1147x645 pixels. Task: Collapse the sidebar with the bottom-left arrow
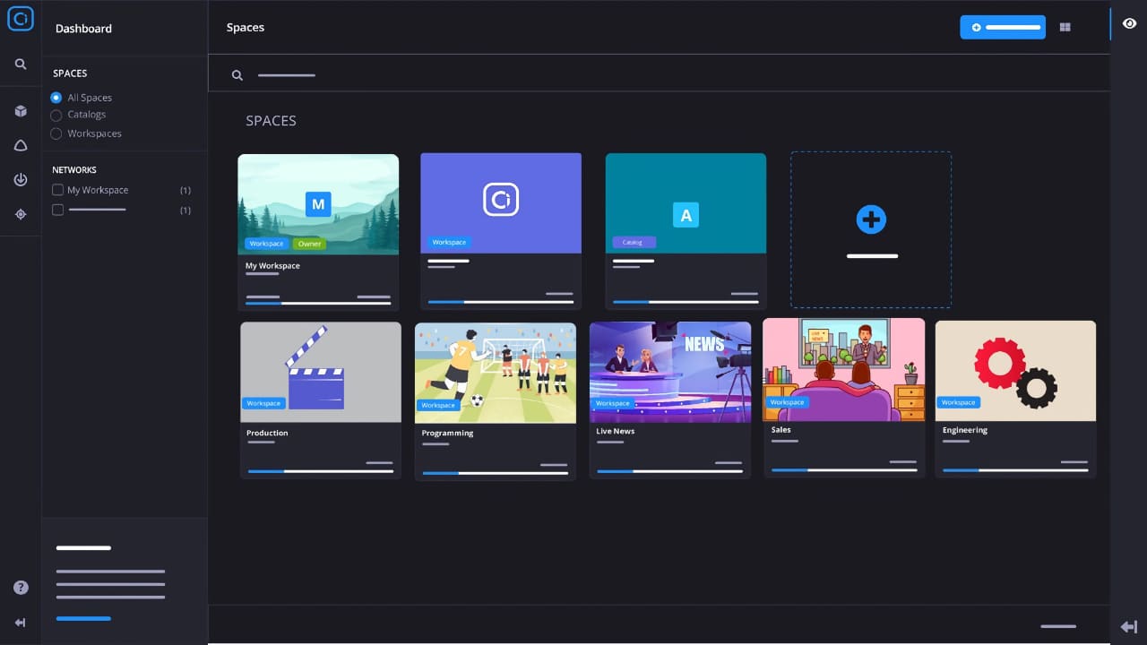coord(20,622)
